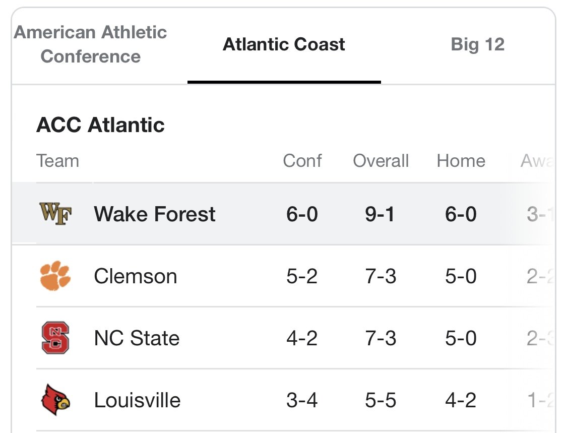
Task: Open the Wake Forest team link
Action: point(154,214)
